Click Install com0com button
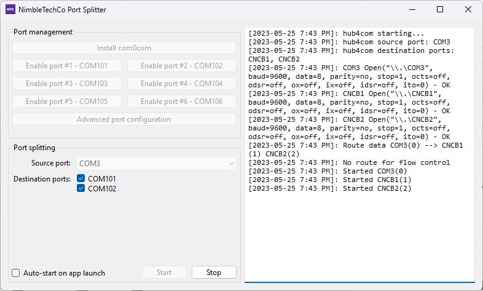This screenshot has height=291, width=483. click(x=124, y=48)
